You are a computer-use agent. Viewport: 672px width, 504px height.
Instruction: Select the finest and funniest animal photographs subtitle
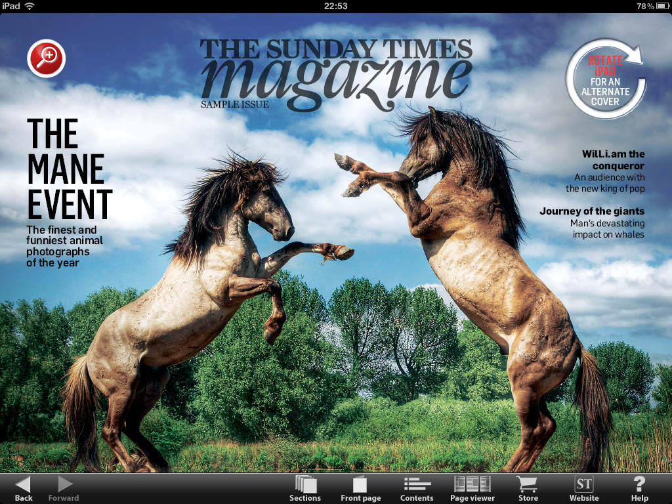[x=64, y=246]
